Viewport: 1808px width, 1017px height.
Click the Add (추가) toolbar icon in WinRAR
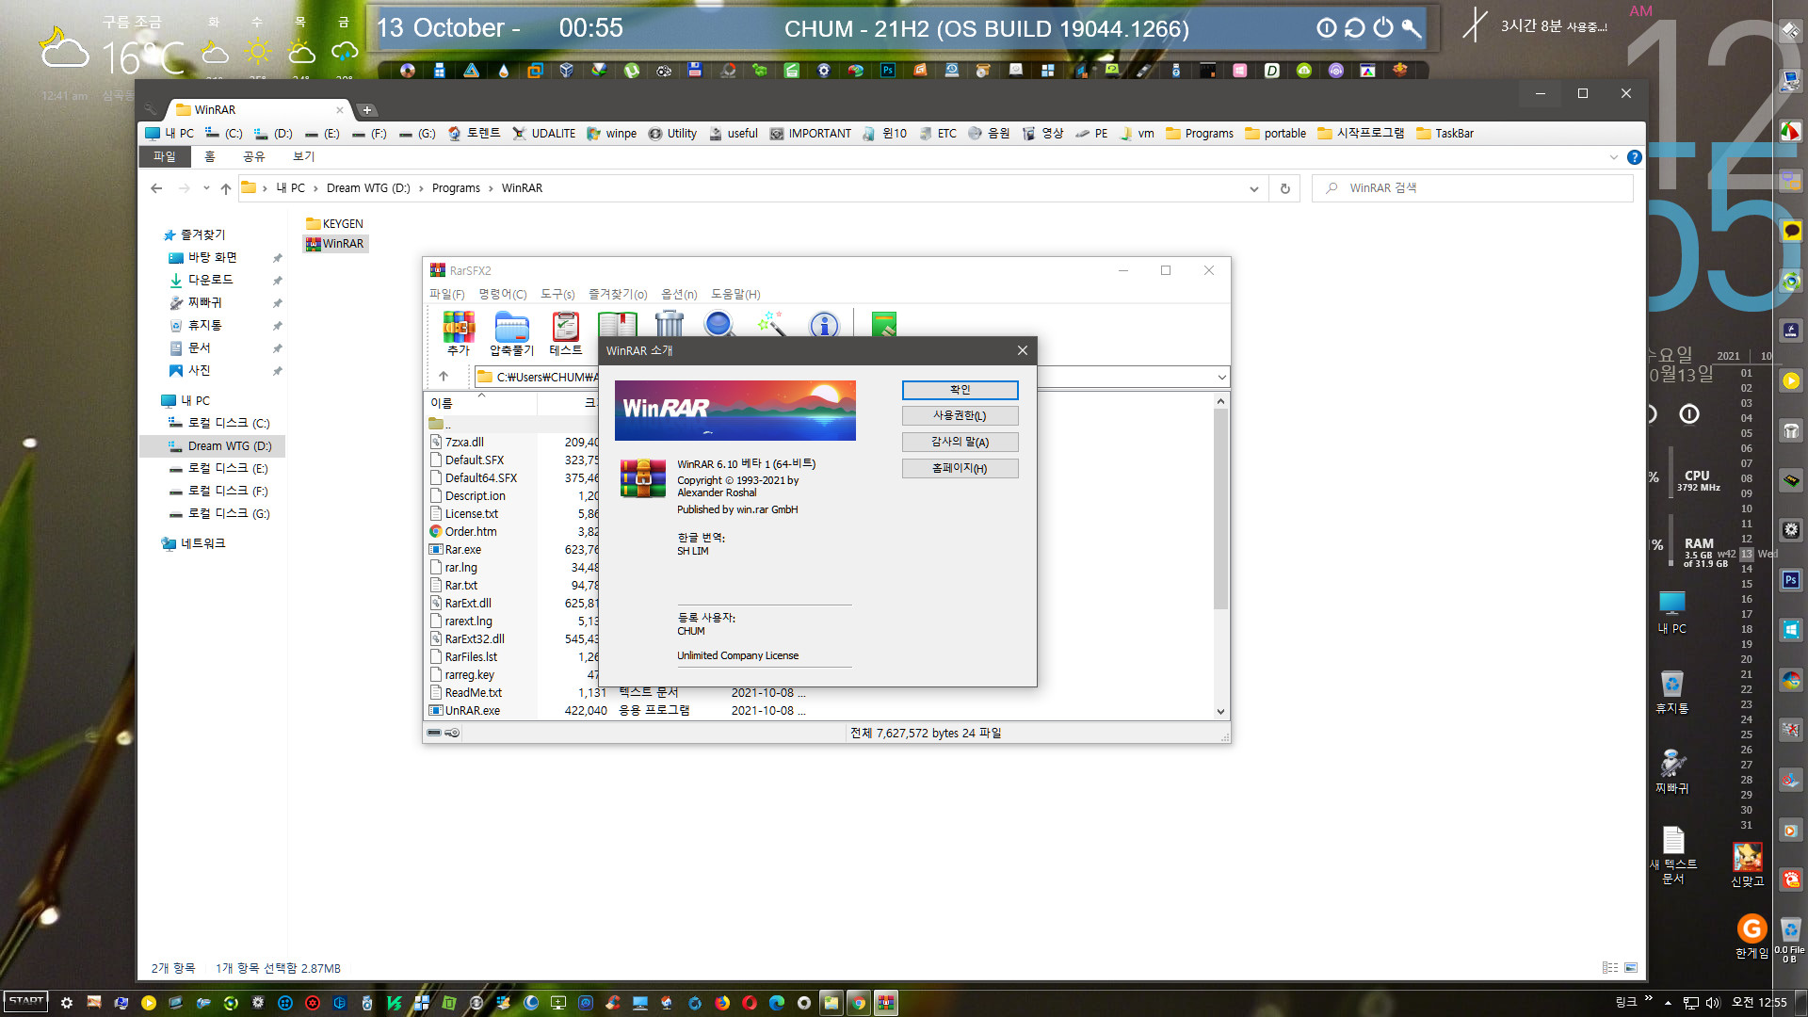click(x=459, y=333)
